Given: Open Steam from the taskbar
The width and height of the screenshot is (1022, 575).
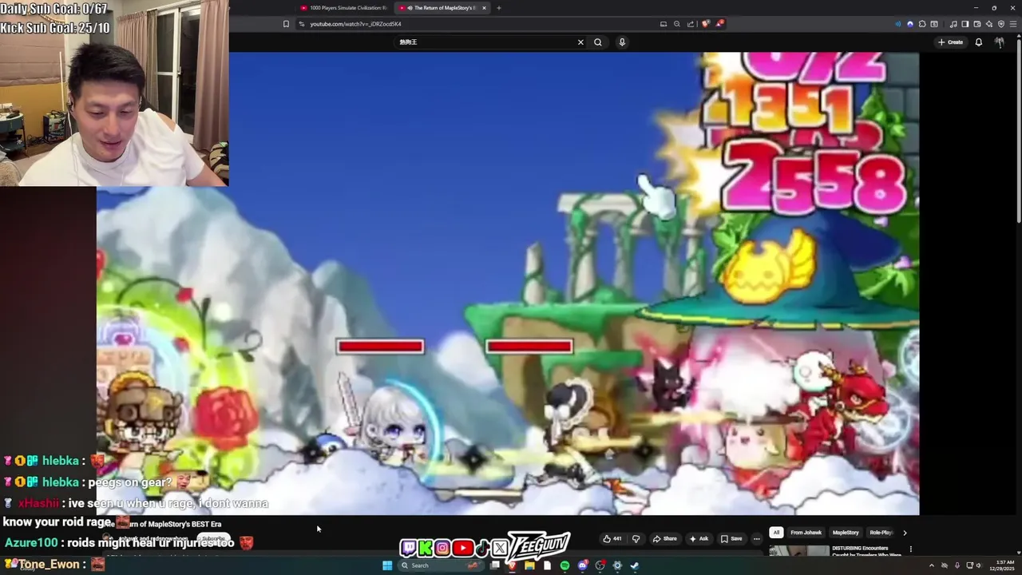Looking at the screenshot, I should (635, 565).
